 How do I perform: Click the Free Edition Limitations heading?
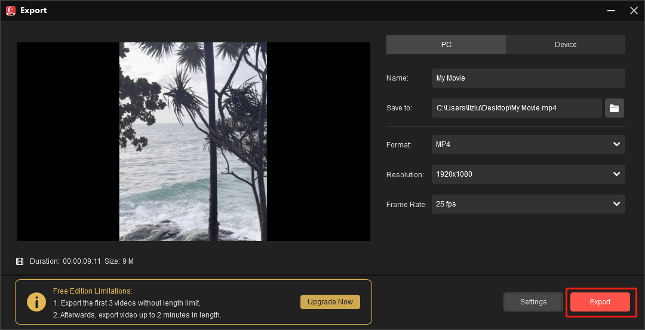click(x=93, y=291)
